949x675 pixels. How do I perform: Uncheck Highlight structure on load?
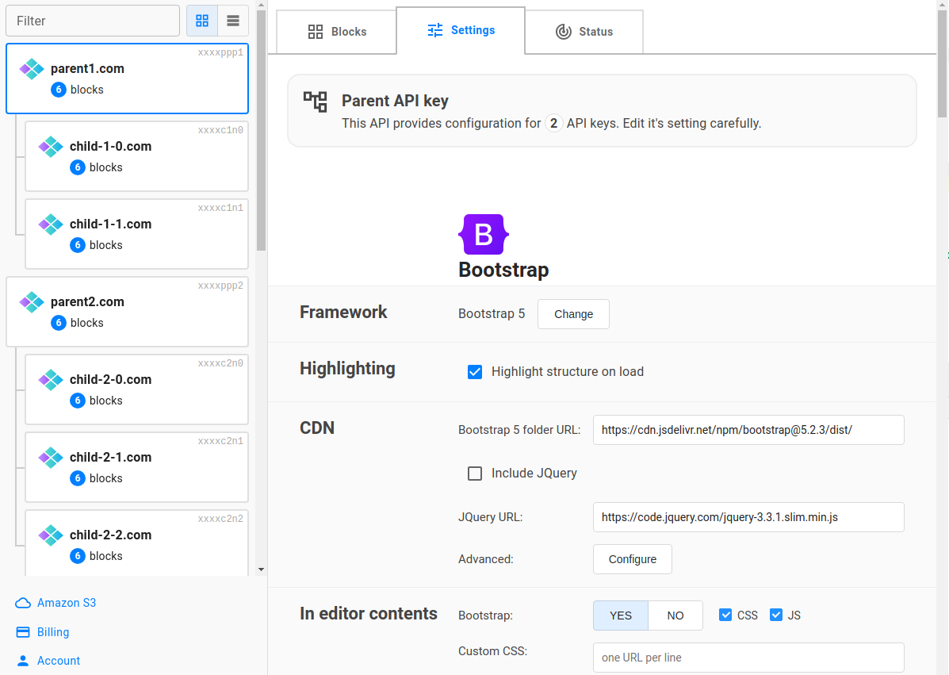474,371
